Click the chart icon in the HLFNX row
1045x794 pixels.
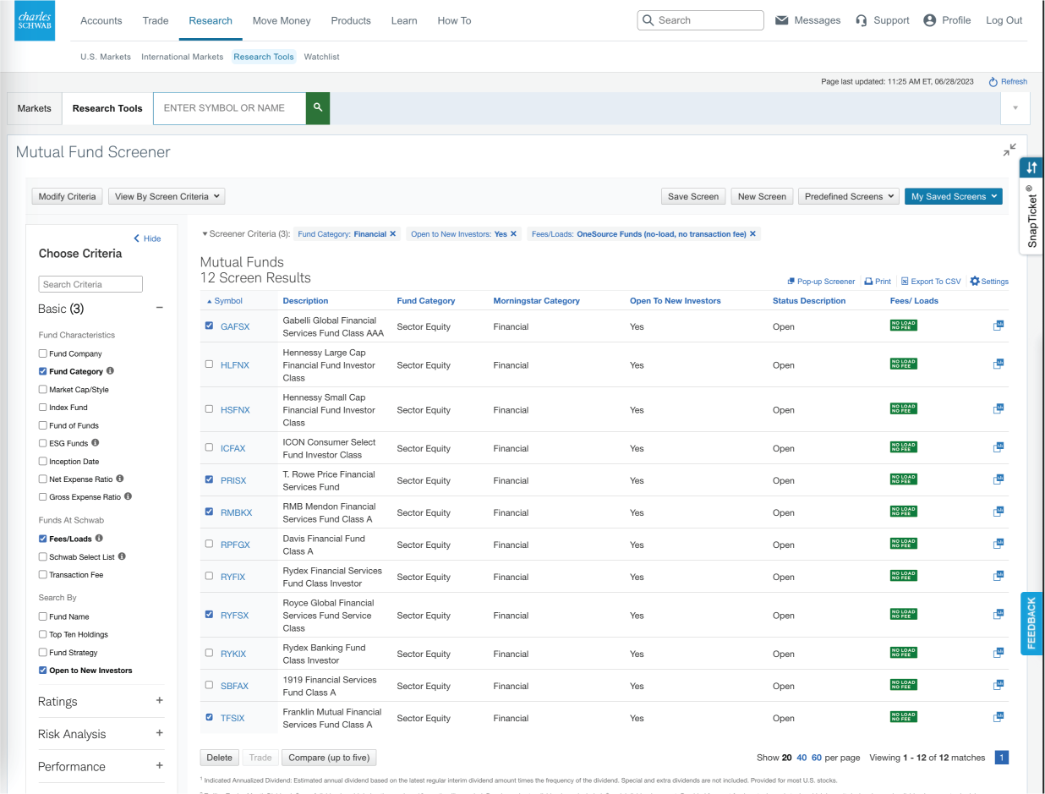point(998,364)
